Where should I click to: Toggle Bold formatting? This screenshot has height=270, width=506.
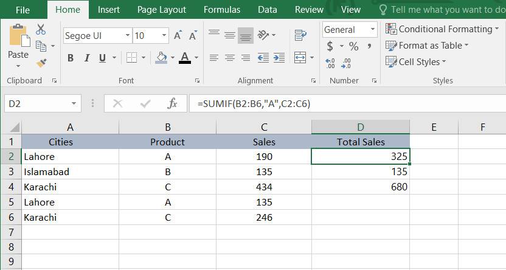pyautogui.click(x=71, y=58)
